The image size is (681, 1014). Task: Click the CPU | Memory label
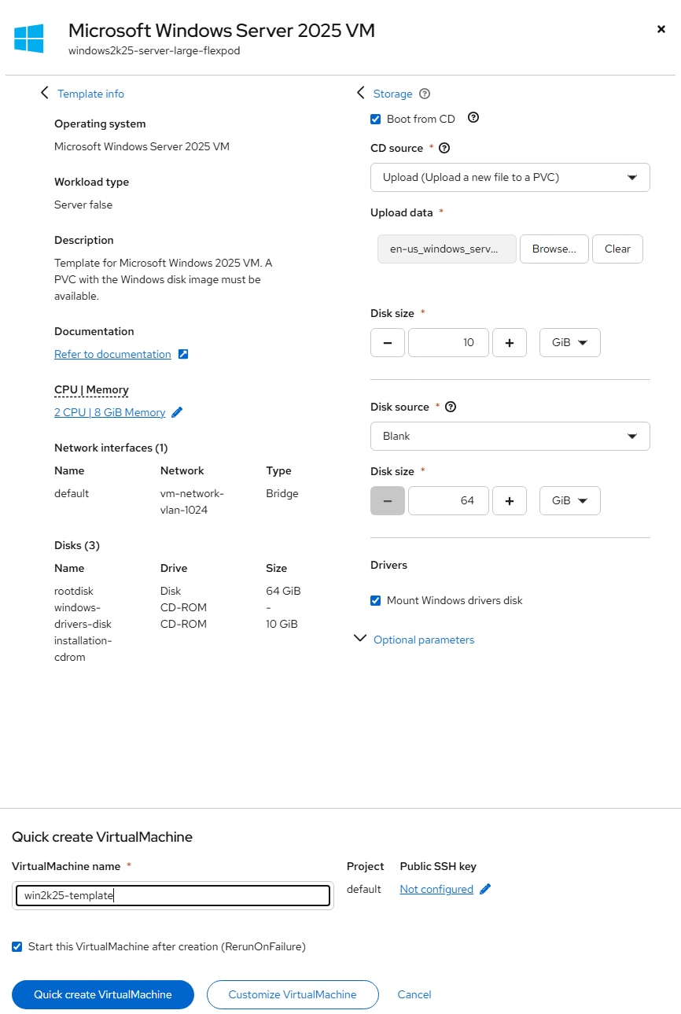coord(91,389)
